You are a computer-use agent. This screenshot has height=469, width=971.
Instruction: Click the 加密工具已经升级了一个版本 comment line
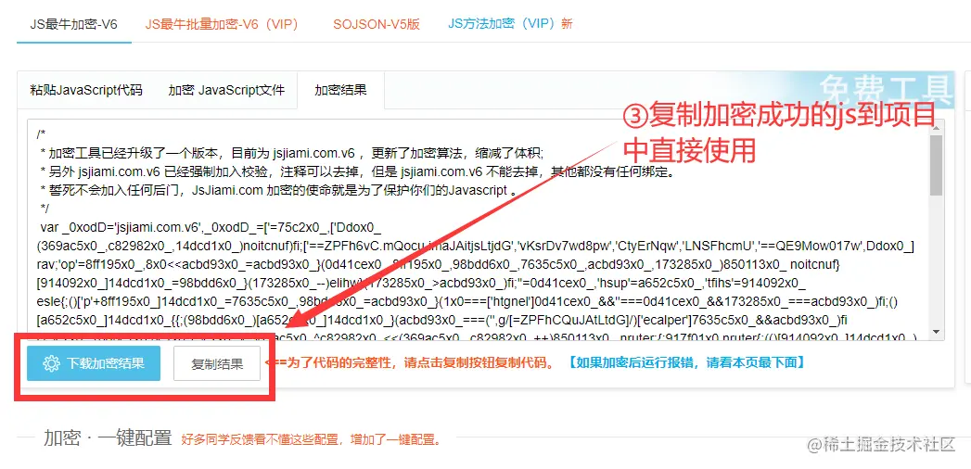[x=291, y=153]
